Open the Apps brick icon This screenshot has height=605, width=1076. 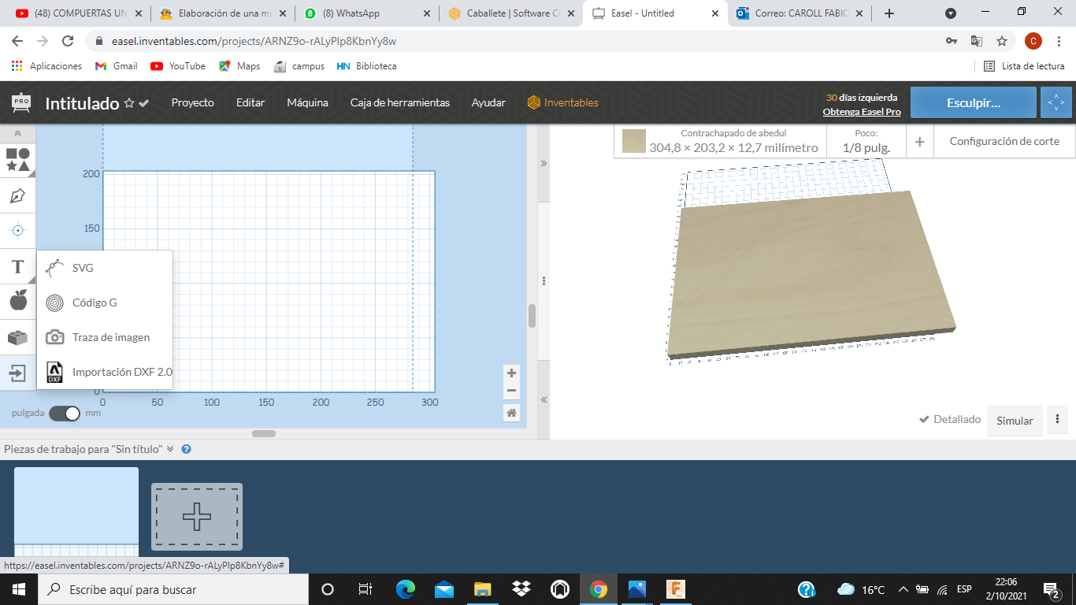[x=18, y=337]
